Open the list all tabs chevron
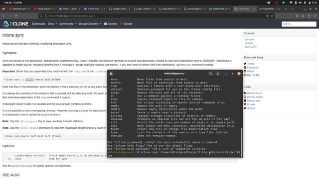 click(293, 9)
